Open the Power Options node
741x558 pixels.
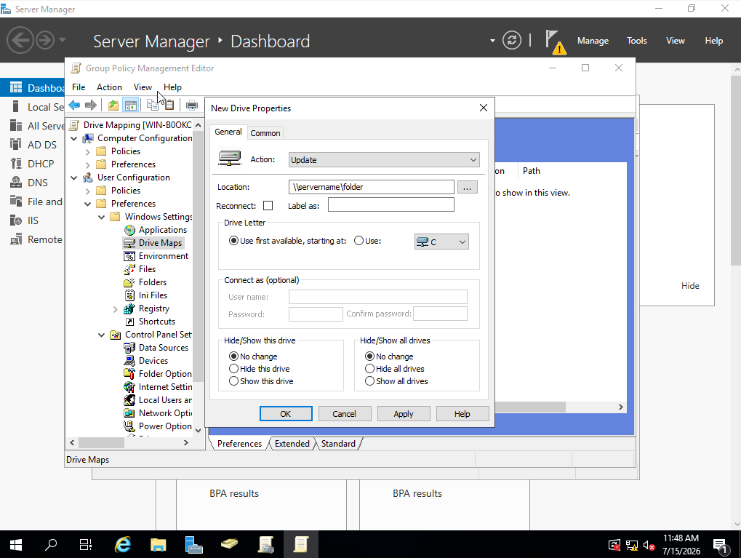coord(164,426)
